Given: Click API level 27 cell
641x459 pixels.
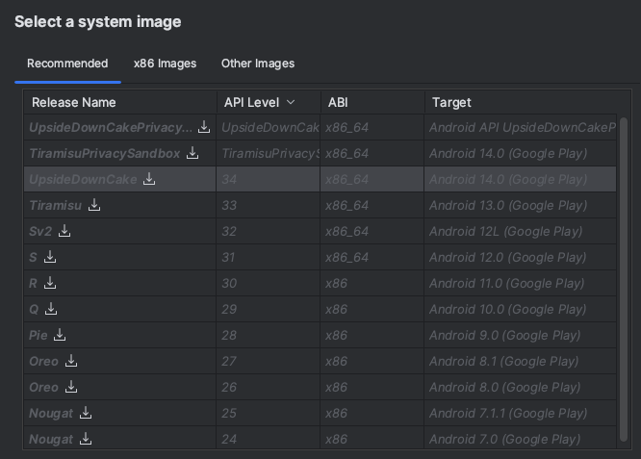Looking at the screenshot, I should pyautogui.click(x=268, y=361).
